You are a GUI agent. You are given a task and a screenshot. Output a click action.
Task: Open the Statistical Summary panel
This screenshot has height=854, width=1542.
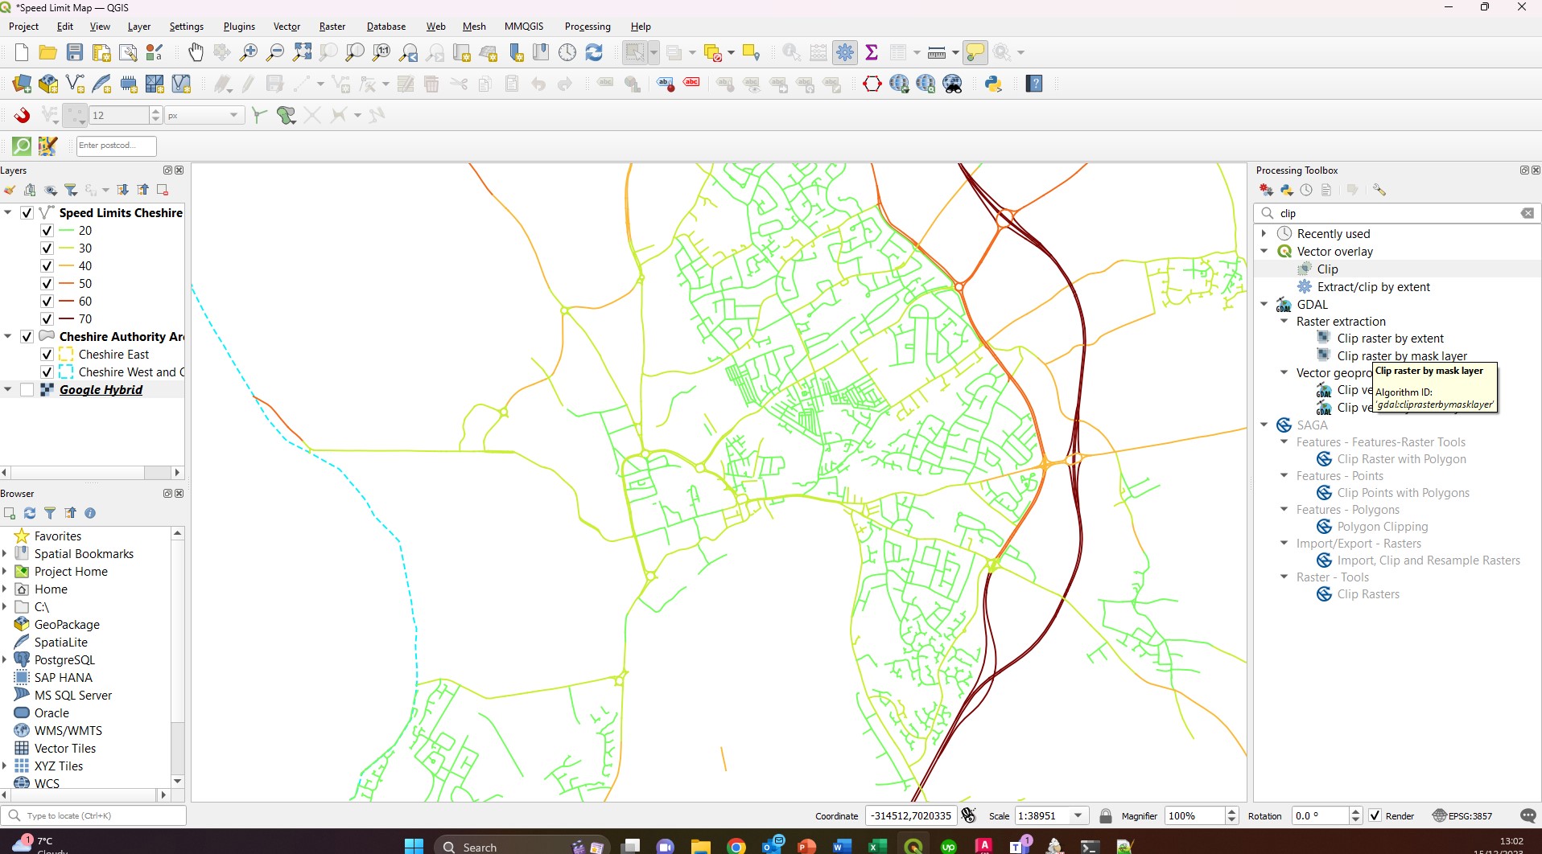(x=873, y=51)
